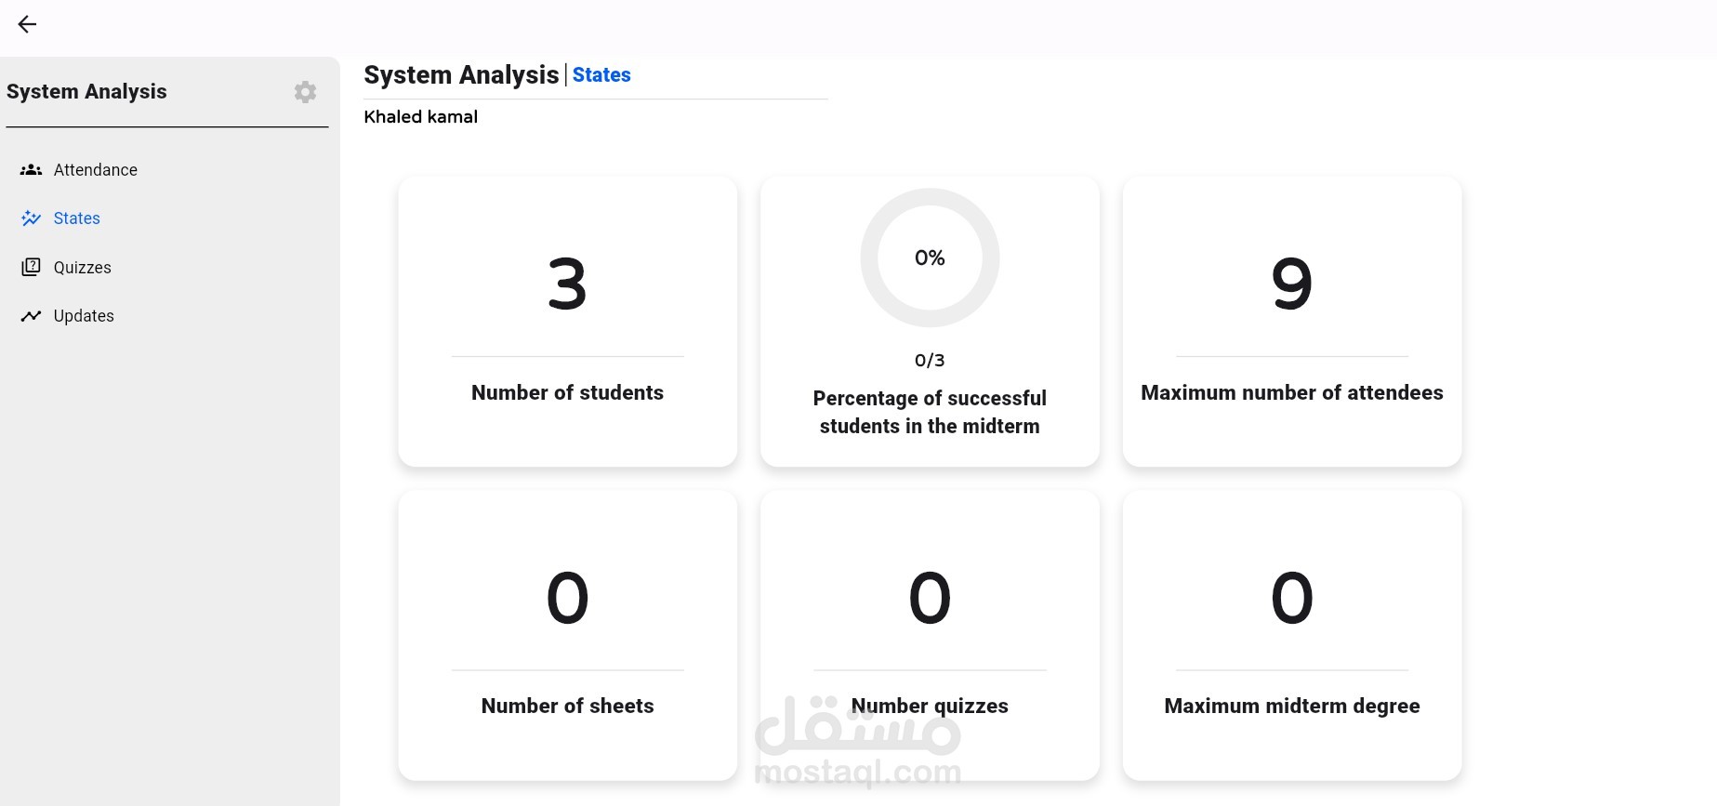1717x806 pixels.
Task: Click the Quizzes question-mark icon
Action: [x=31, y=267]
